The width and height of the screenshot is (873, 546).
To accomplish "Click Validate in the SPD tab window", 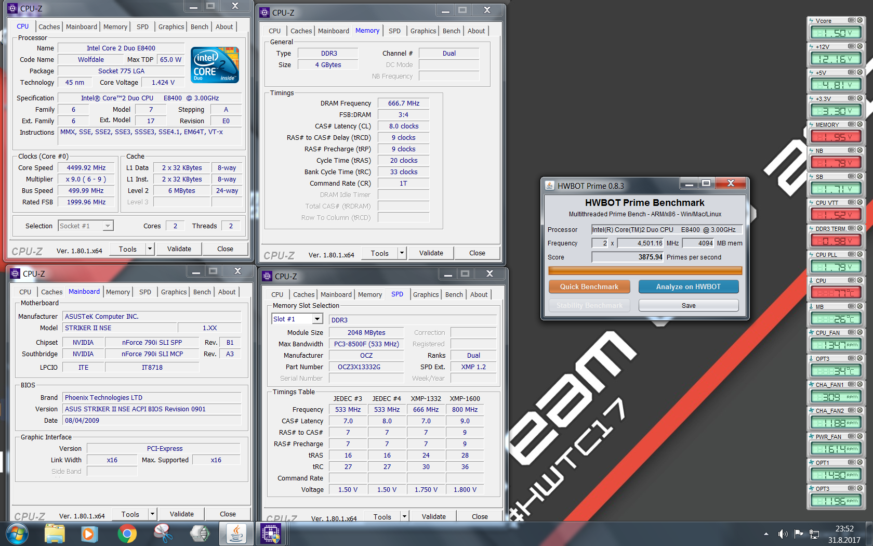I will click(433, 517).
